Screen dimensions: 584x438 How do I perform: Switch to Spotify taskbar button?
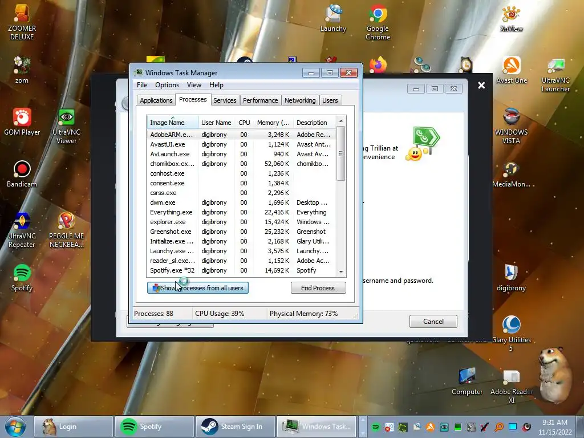pos(155,427)
